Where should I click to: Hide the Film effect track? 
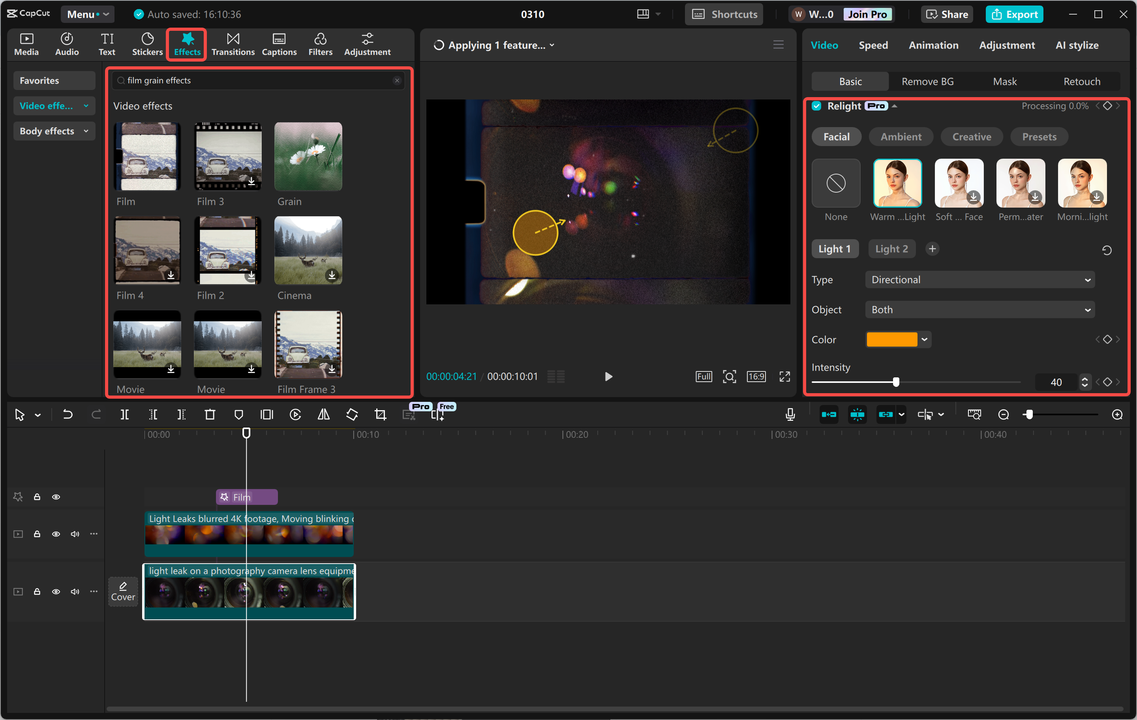(56, 497)
